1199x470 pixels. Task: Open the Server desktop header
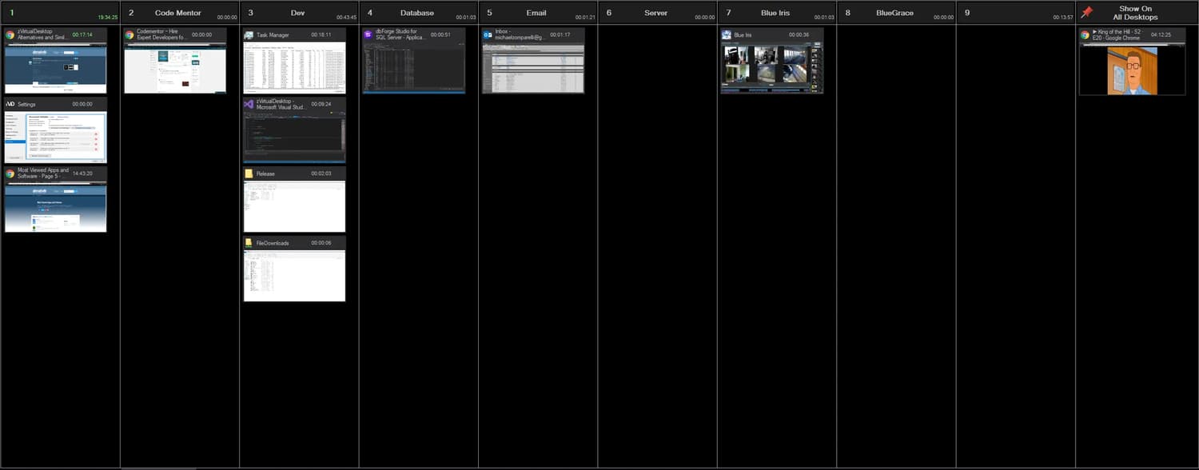pyautogui.click(x=655, y=13)
